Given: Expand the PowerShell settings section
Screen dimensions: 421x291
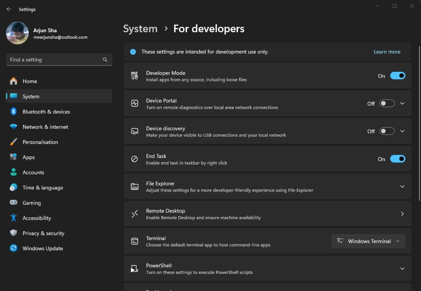Looking at the screenshot, I should pyautogui.click(x=402, y=268).
